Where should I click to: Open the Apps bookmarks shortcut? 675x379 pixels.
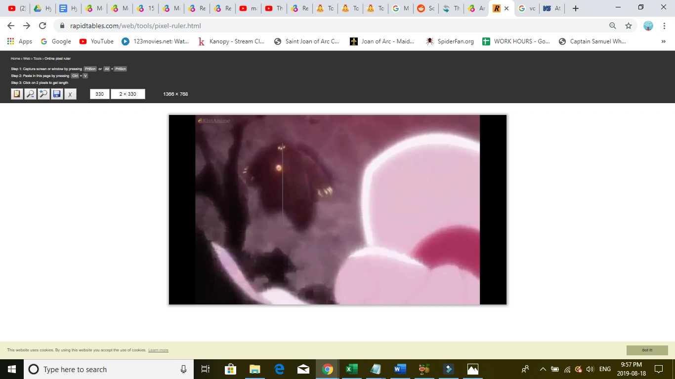pos(20,41)
